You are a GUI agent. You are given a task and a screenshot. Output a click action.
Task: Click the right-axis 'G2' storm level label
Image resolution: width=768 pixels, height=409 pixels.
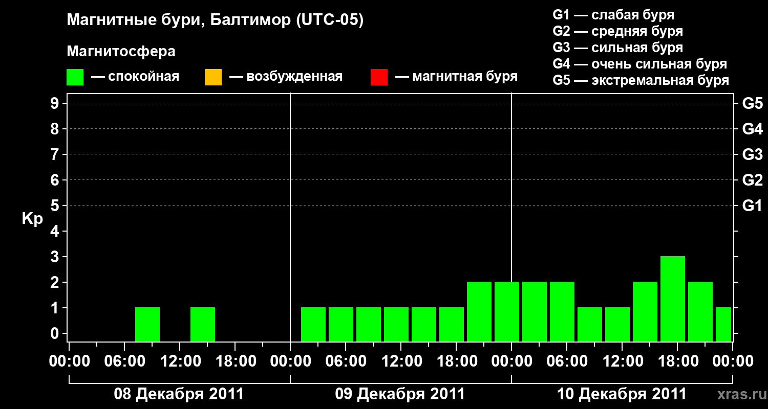point(752,180)
